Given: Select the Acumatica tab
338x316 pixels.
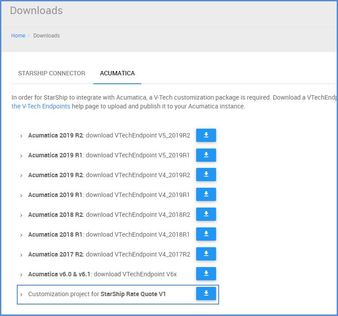Looking at the screenshot, I should click(117, 74).
